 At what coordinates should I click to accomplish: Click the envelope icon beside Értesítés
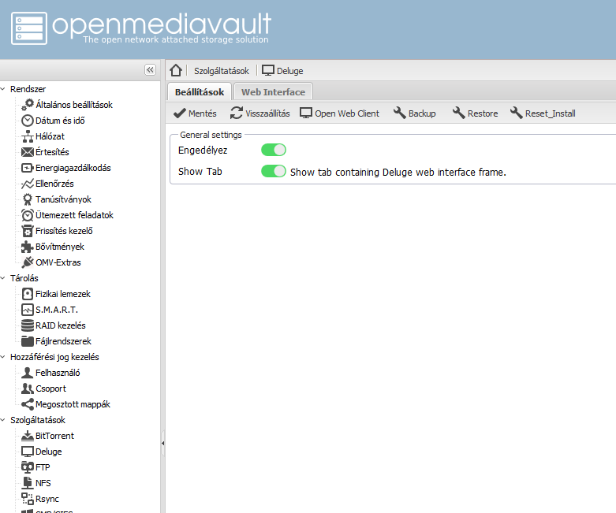28,152
